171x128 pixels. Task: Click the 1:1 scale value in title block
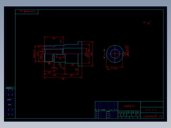point(138,115)
